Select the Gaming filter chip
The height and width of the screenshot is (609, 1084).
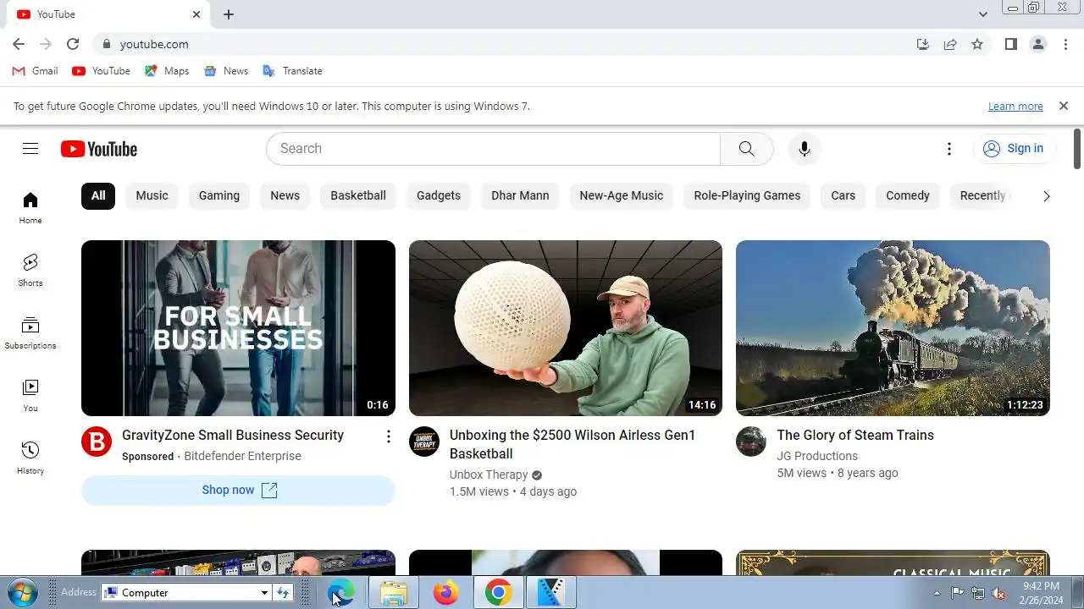coord(219,195)
